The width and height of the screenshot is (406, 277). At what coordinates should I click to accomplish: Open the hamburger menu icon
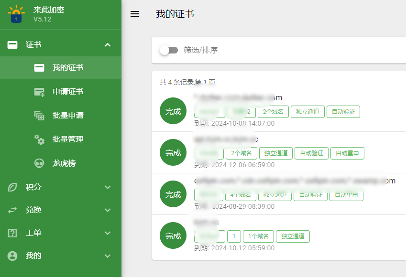tap(135, 14)
